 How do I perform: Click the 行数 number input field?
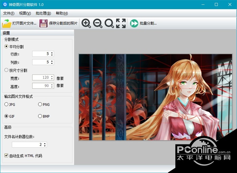pyautogui.click(x=43, y=54)
